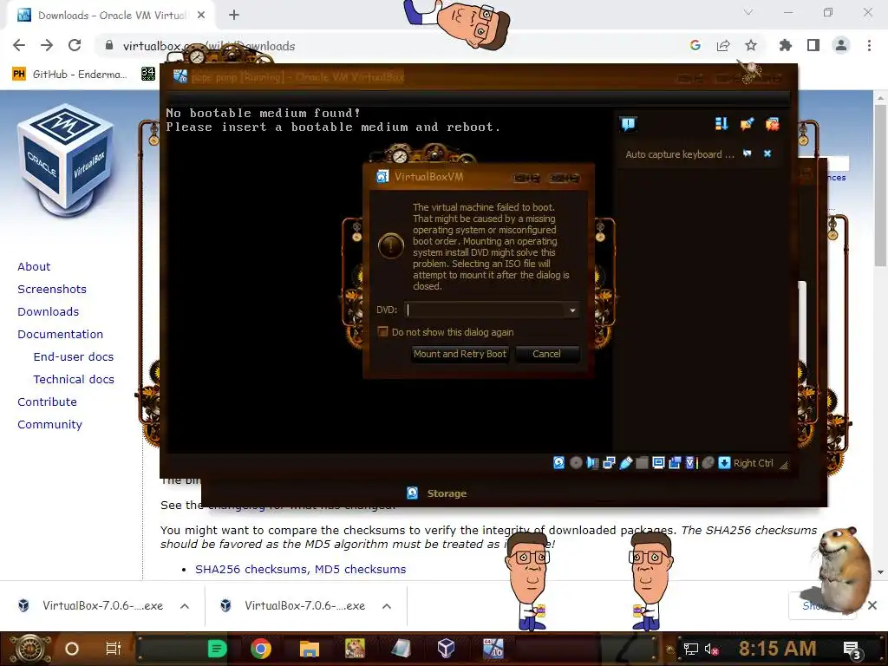Screen dimensions: 888x666
Task: Click the Storage label below VM window
Action: point(447,493)
